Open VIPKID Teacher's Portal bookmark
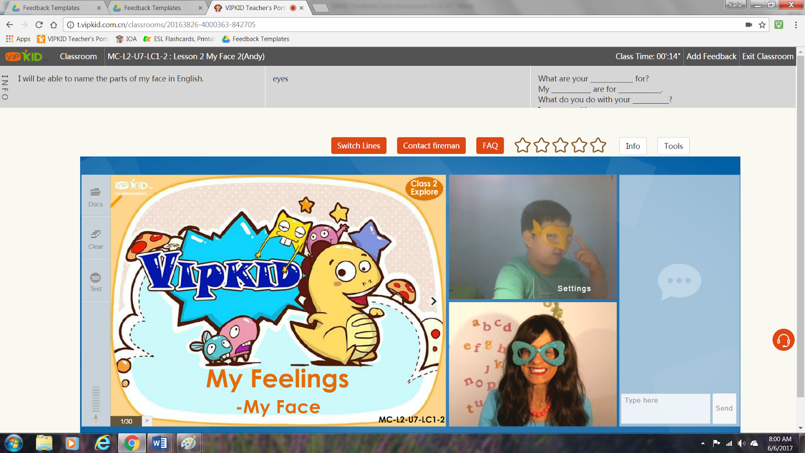This screenshot has width=805, height=453. click(72, 39)
